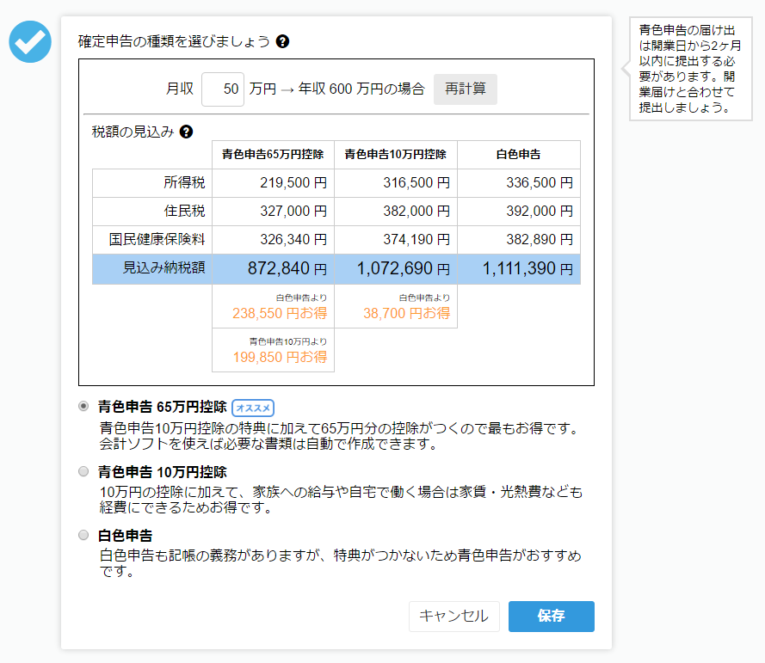Select 青色申告 10万円控除 radio option
Viewport: 765px width, 663px height.
83,471
